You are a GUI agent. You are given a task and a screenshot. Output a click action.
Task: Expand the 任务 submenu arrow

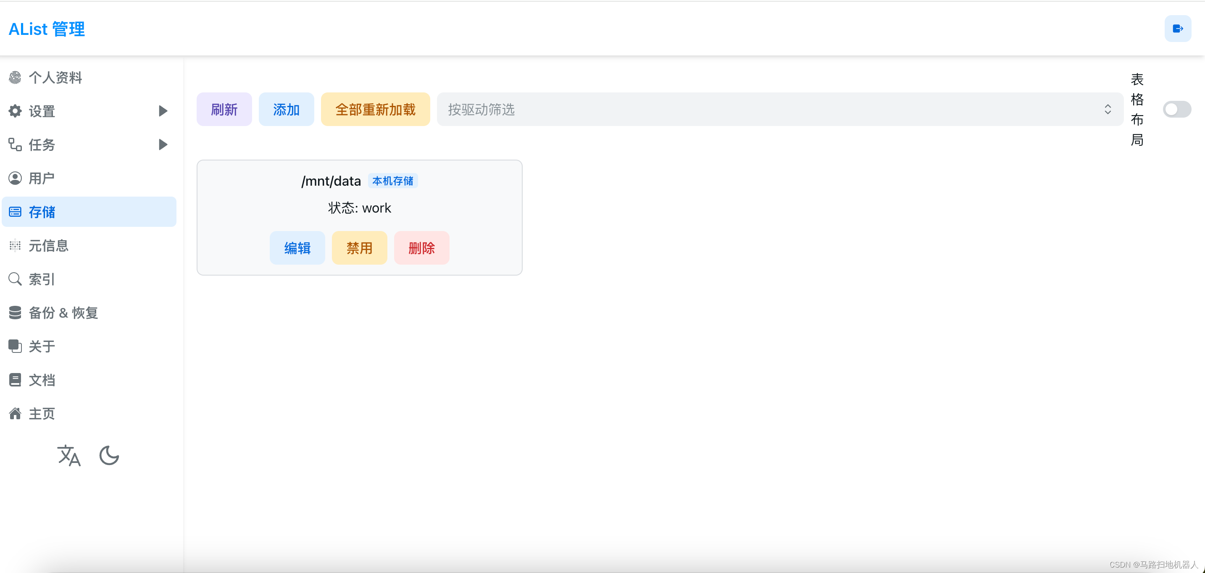pyautogui.click(x=163, y=145)
